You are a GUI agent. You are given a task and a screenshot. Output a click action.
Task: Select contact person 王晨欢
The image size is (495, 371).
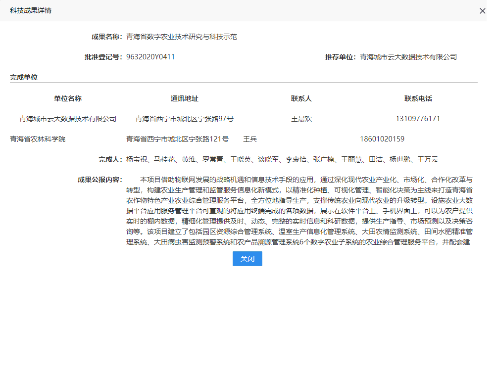tap(301, 119)
